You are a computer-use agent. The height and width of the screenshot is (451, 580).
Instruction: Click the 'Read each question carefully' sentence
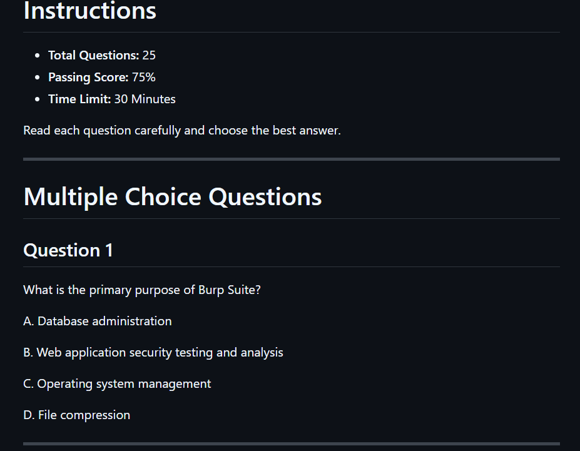coord(182,131)
